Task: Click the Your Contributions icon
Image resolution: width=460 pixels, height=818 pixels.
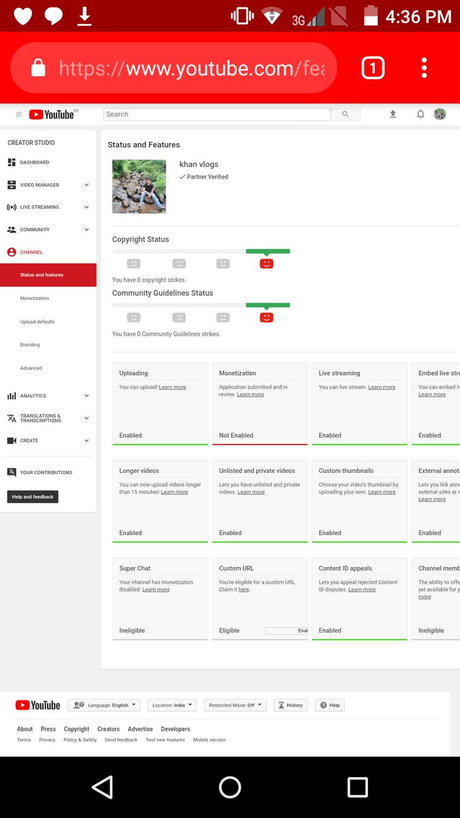Action: [12, 472]
